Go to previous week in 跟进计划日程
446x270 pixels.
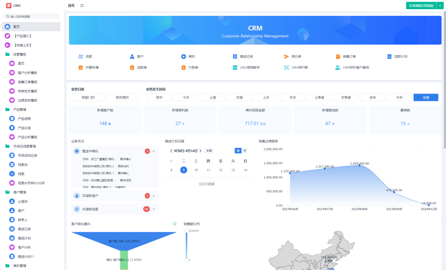(171, 151)
